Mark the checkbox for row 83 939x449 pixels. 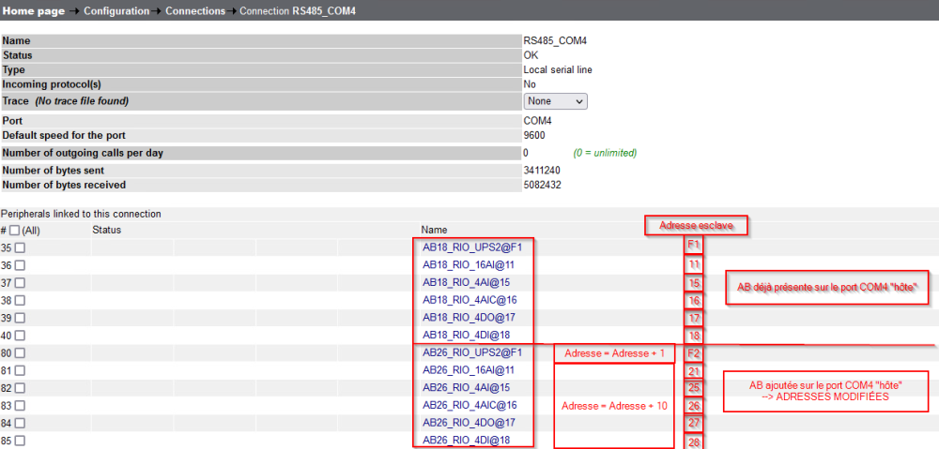20,406
